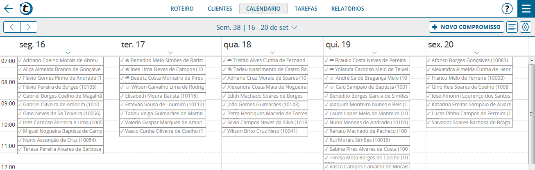Switch to the TAREFAS tab
The width and height of the screenshot is (535, 170).
point(306,9)
